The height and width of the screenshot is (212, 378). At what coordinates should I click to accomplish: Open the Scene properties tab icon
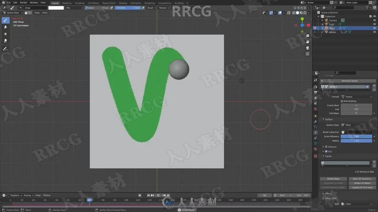point(316,103)
